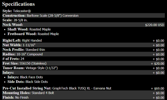Select the Style: Telecaster row

[83, 11]
